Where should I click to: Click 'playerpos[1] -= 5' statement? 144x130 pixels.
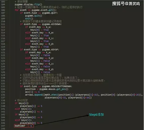pyautogui.click(x=31, y=106)
